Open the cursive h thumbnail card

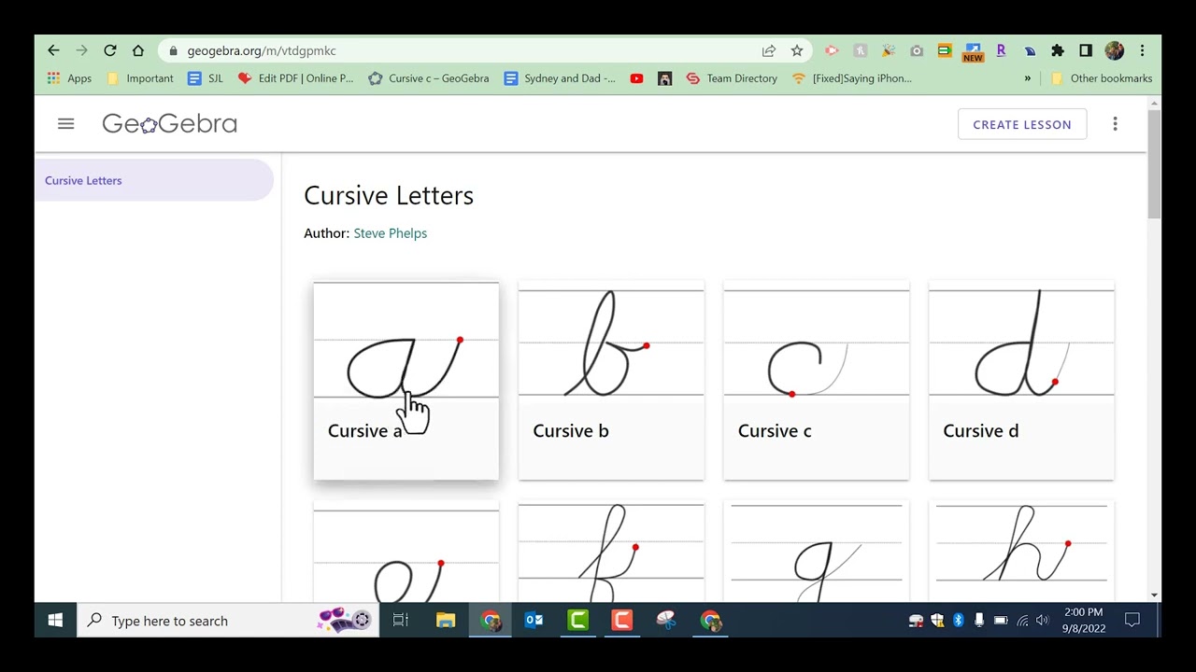[x=1021, y=551]
